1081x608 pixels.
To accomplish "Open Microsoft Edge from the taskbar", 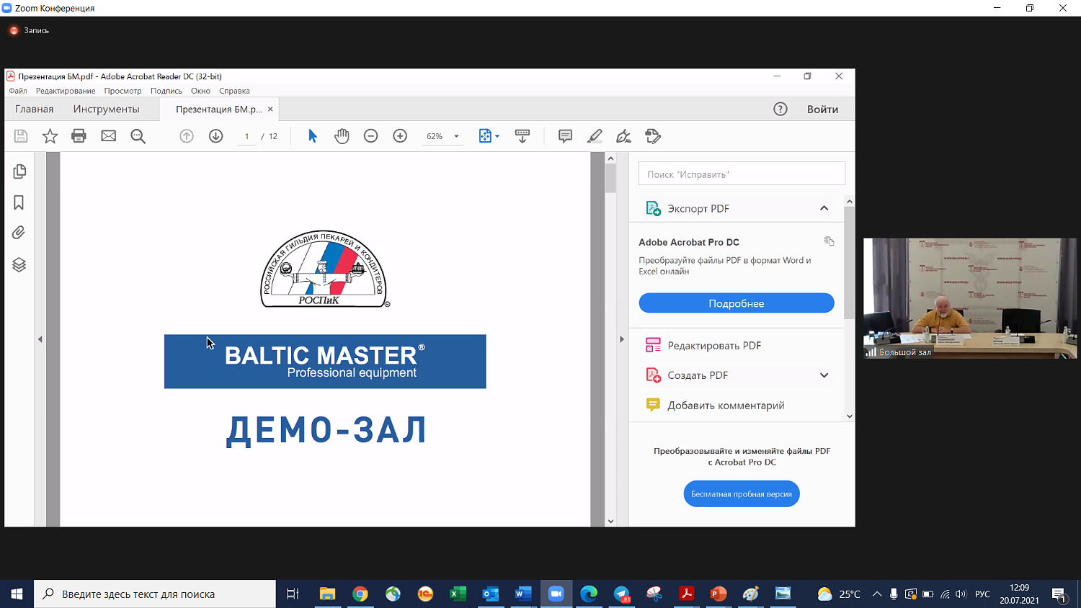I will (x=589, y=594).
